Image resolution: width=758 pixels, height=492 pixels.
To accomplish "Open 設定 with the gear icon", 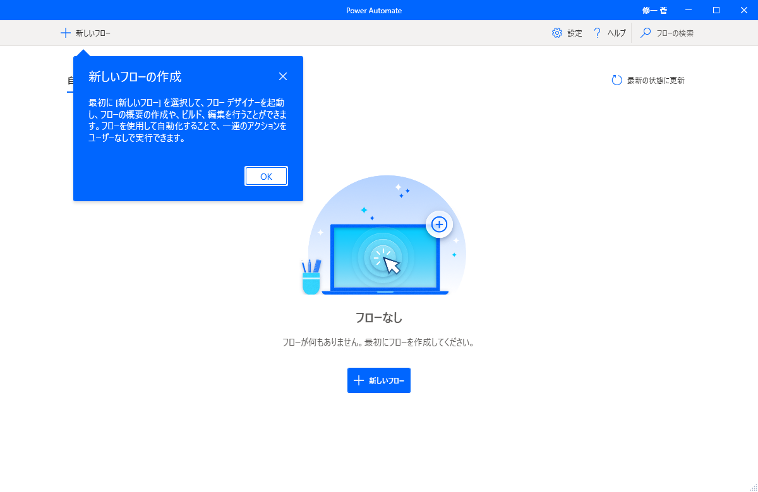I will coord(567,33).
